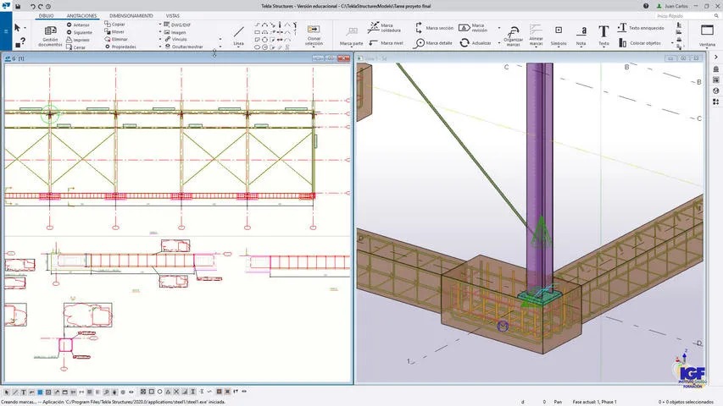Click the Redo arrow icon
The height and width of the screenshot is (406, 723).
pos(40,7)
